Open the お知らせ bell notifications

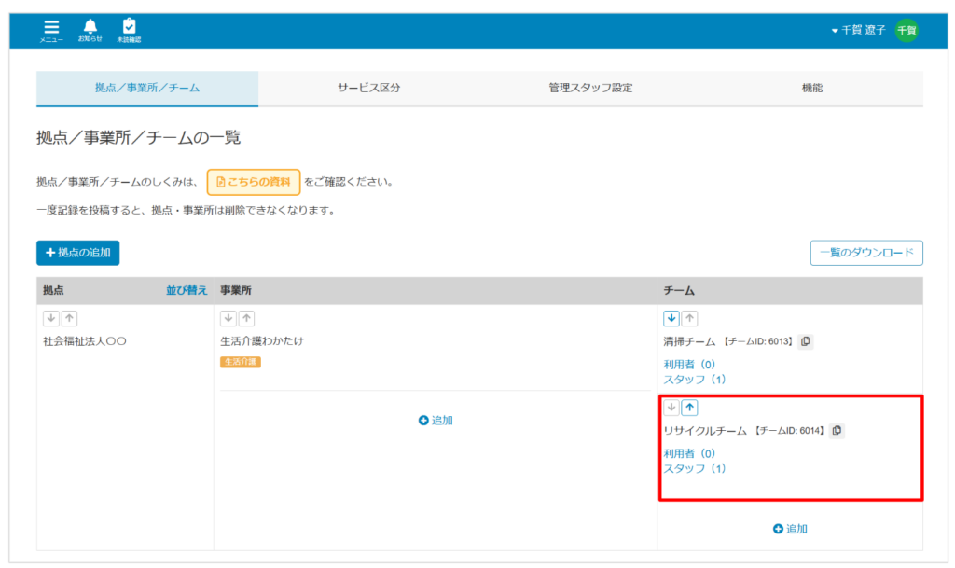pos(90,30)
